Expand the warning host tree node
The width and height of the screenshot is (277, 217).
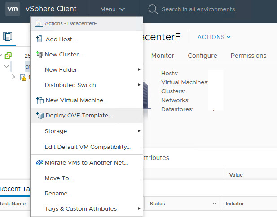(13, 77)
